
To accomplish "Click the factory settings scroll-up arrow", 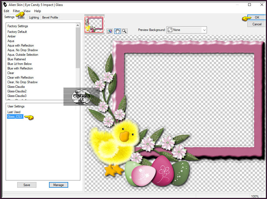I will (78, 25).
